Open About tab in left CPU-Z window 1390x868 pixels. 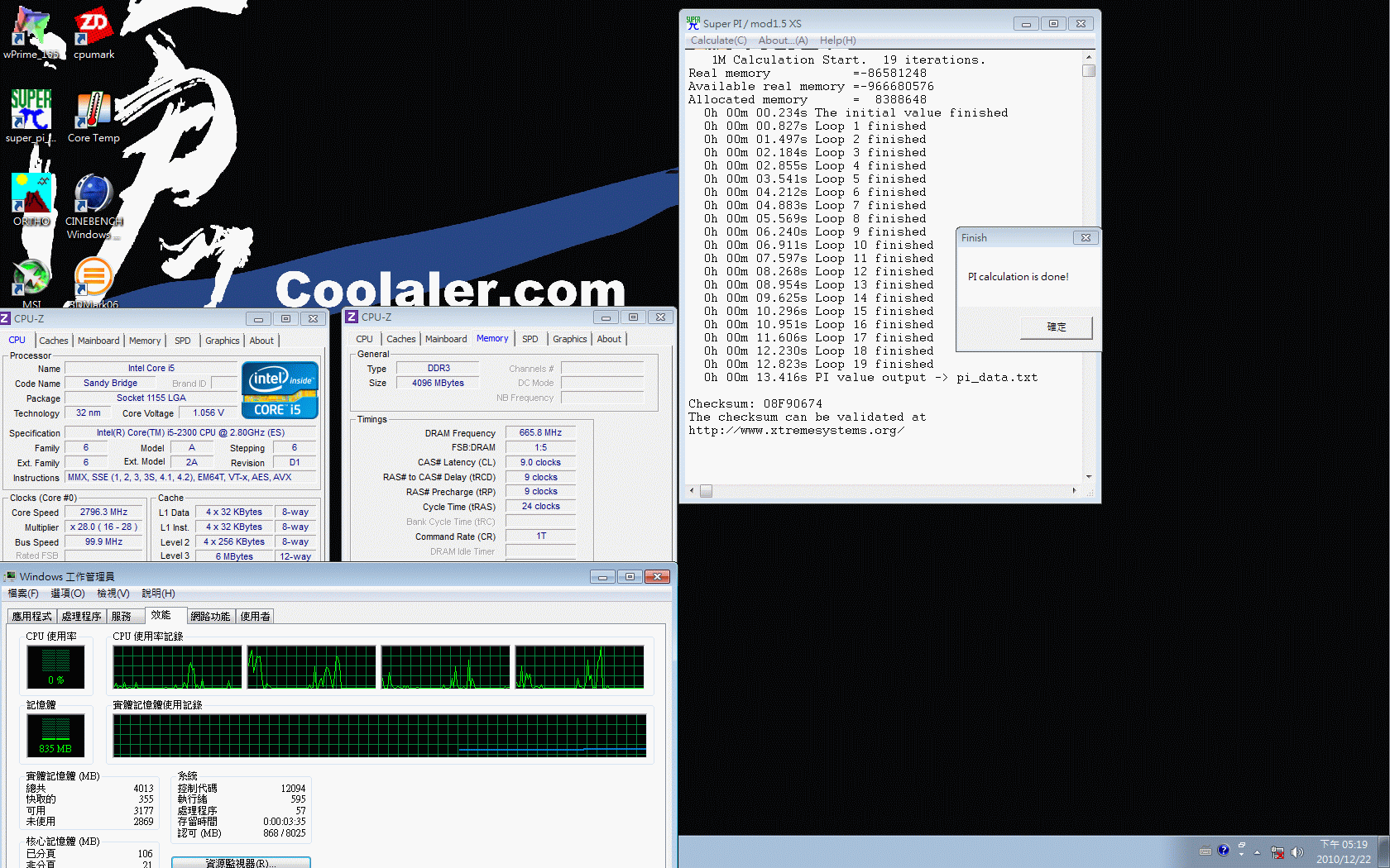point(261,341)
